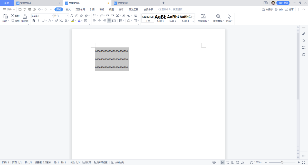Open the font size 五号 dropdown
The height and width of the screenshot is (165, 308).
(68, 16)
